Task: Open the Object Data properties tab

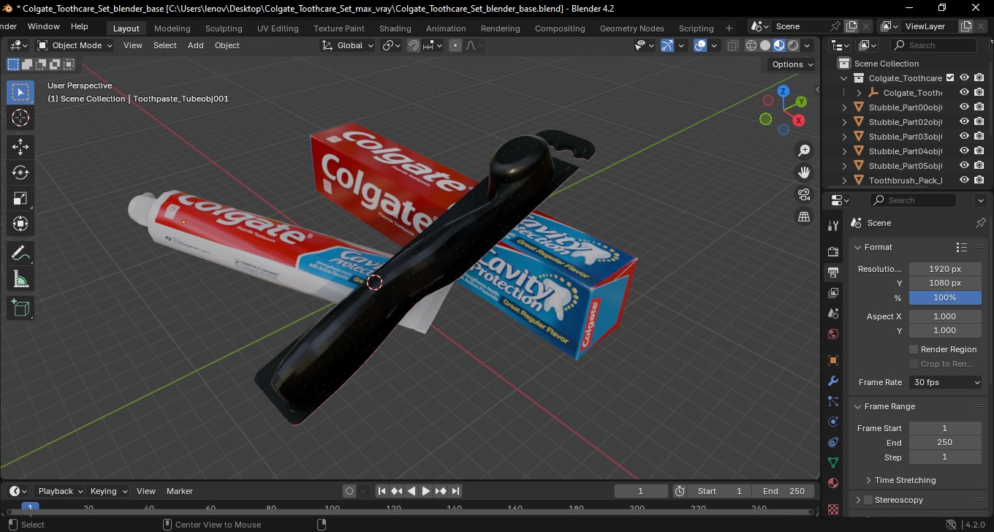Action: [x=833, y=463]
